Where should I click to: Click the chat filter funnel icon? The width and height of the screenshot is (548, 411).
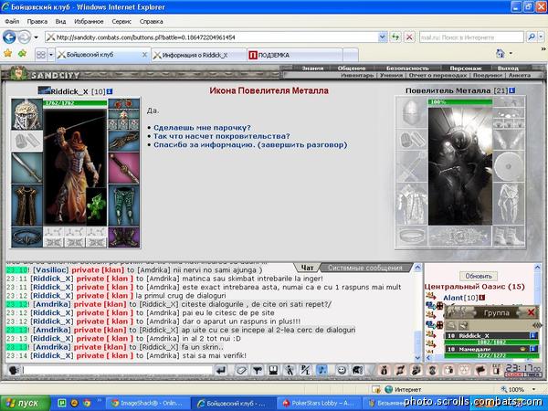[x=258, y=370]
